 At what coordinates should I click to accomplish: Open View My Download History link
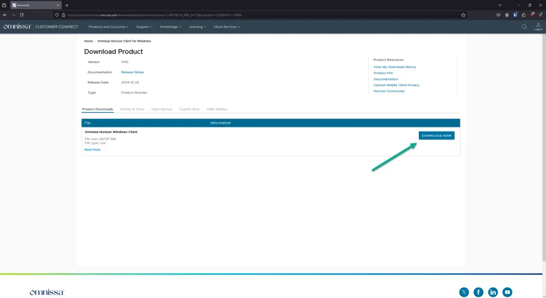click(x=394, y=67)
